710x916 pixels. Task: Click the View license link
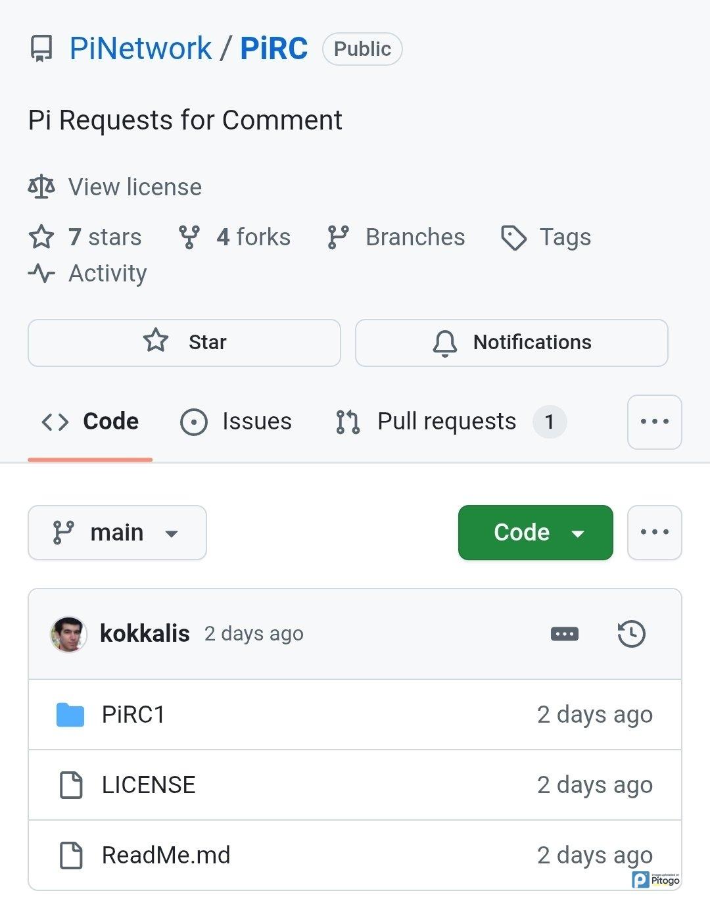click(135, 187)
